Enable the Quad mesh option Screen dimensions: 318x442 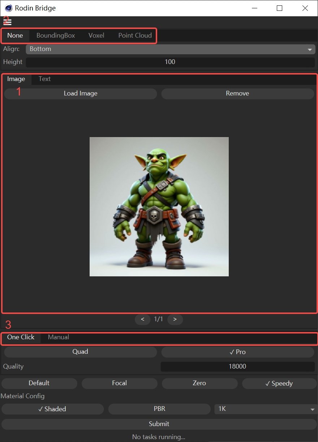pos(80,352)
